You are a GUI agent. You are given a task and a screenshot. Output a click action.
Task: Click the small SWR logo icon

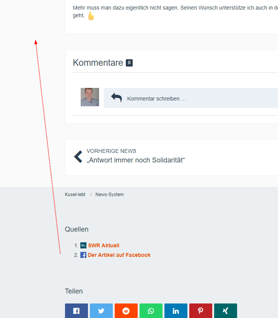pos(83,245)
